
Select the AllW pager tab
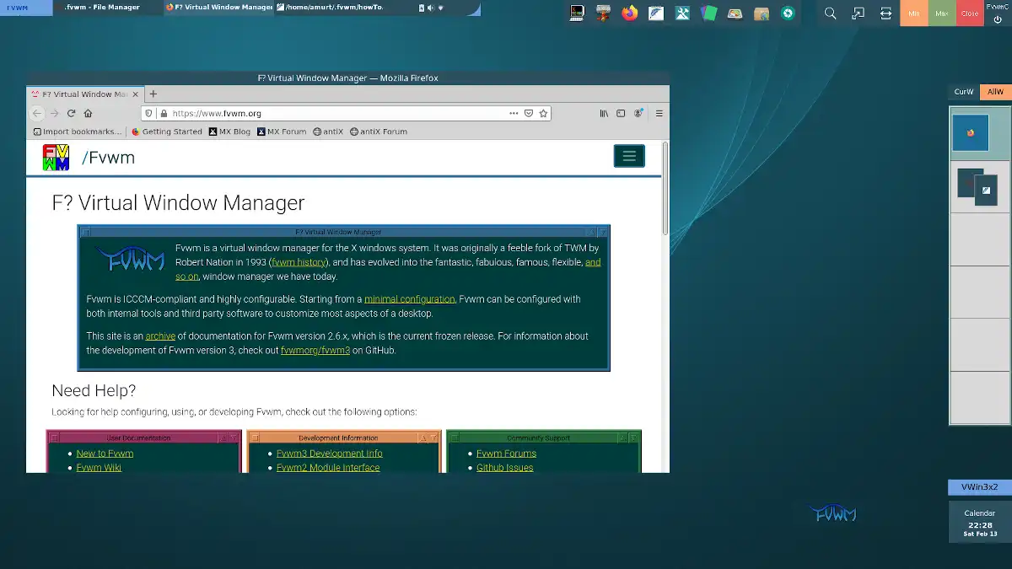pyautogui.click(x=995, y=92)
